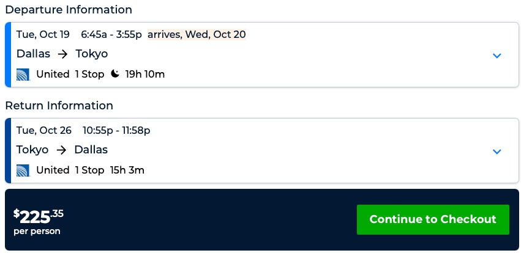Click the overnight moon icon
The image size is (521, 253).
[115, 74]
